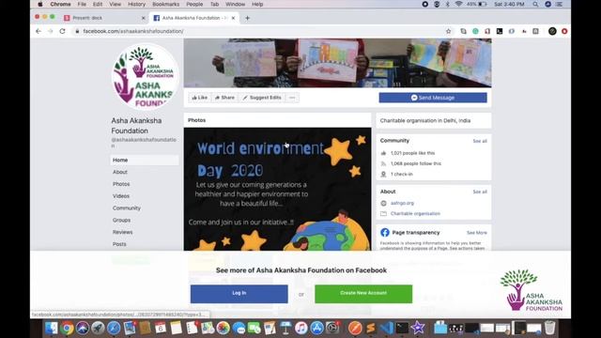Click Create New Account button
This screenshot has width=601, height=338.
(x=363, y=294)
